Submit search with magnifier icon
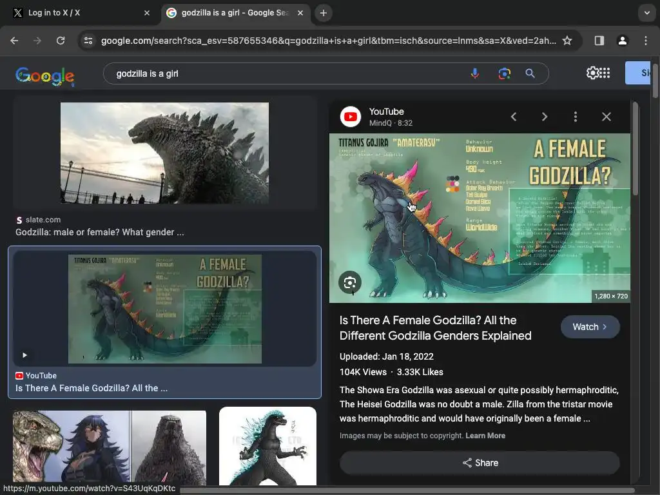This screenshot has width=660, height=495. coord(530,73)
